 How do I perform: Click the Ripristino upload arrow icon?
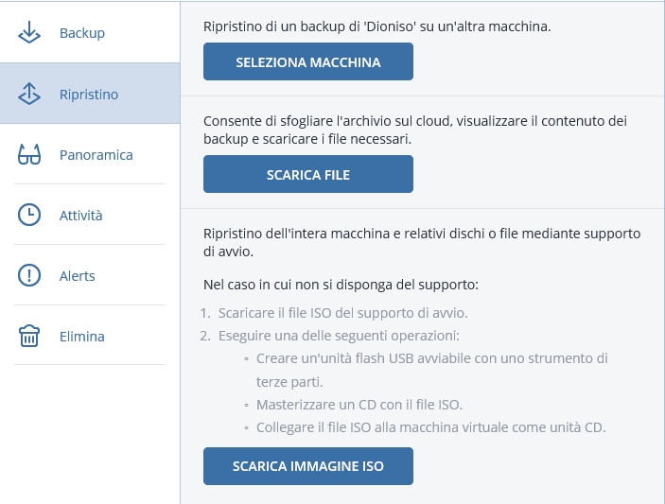(29, 94)
